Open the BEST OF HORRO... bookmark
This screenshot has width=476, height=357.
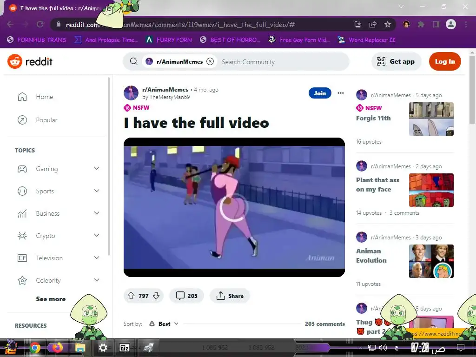click(x=230, y=40)
